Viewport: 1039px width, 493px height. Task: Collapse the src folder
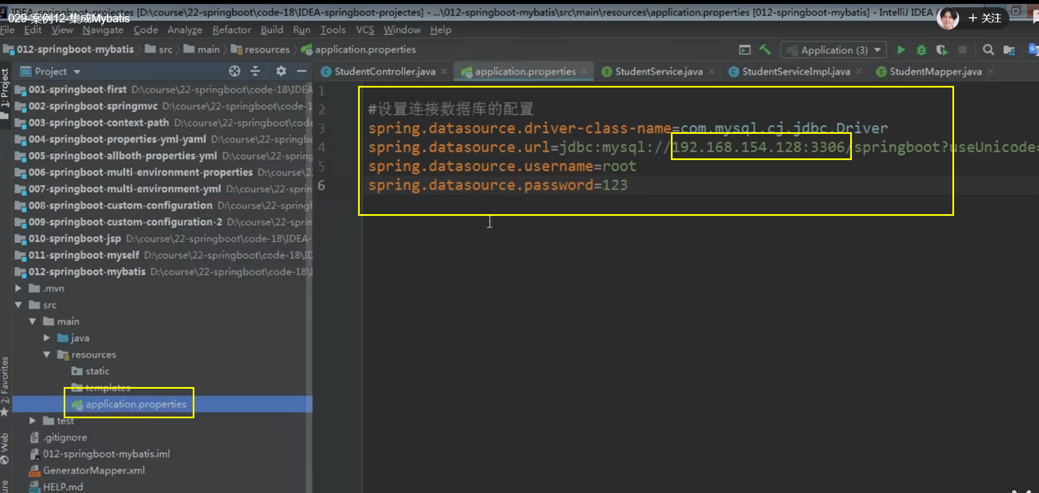pos(18,305)
